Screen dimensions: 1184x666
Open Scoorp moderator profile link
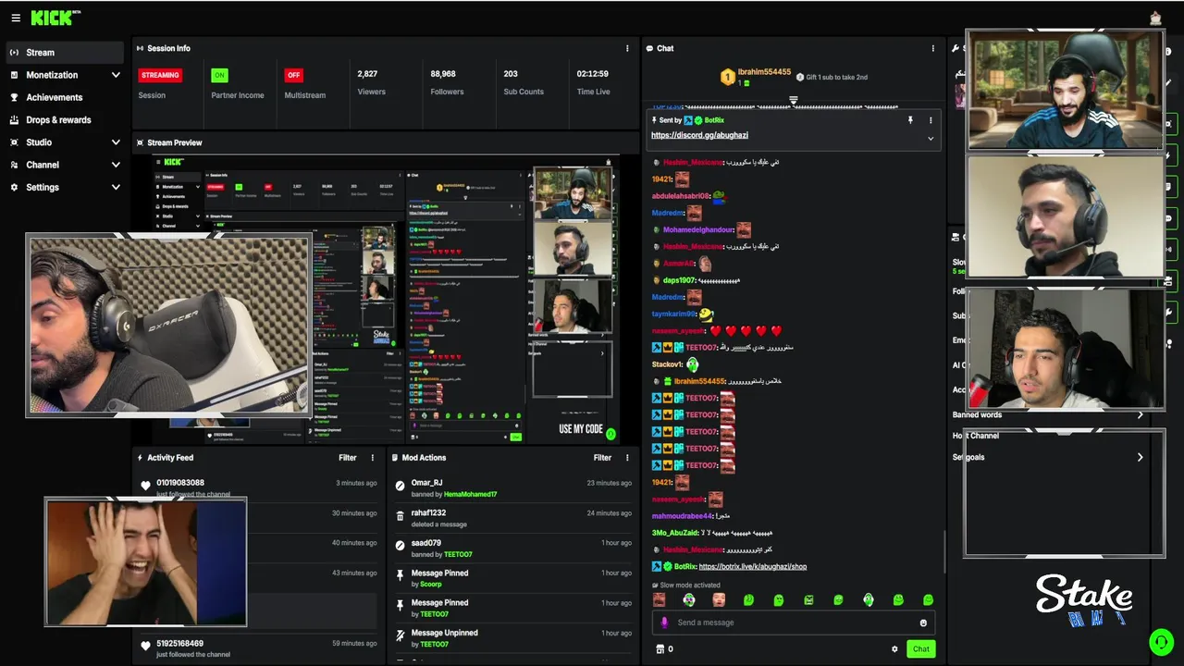pyautogui.click(x=431, y=585)
